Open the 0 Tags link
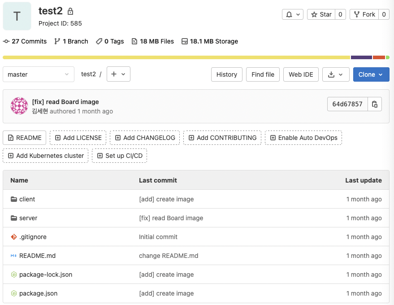Image resolution: width=394 pixels, height=305 pixels. click(110, 41)
